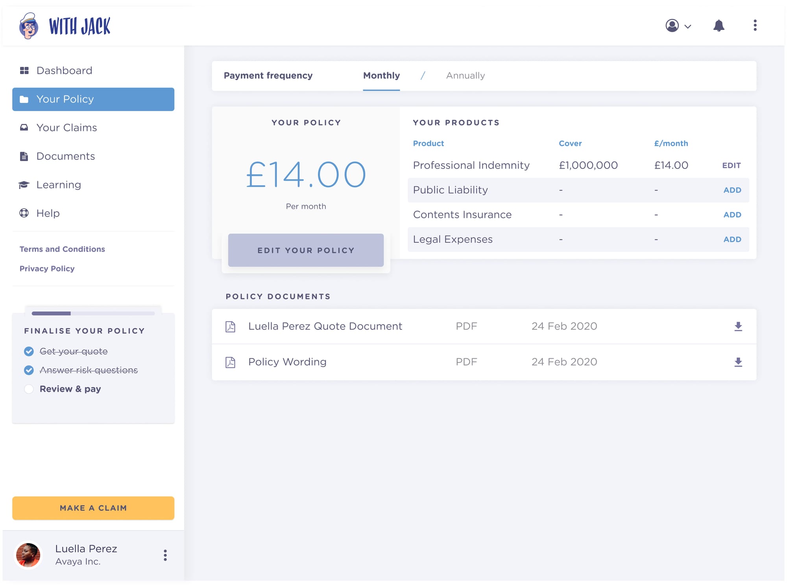Open Documents in the sidebar

(65, 156)
